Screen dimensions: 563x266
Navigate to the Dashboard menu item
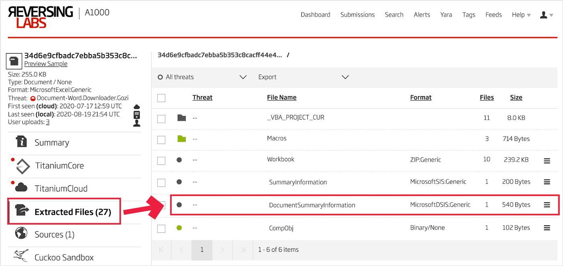pyautogui.click(x=315, y=14)
